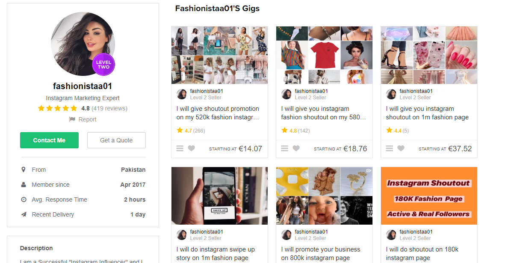This screenshot has height=263, width=514.
Task: Click the collections icon on the 520k shoutout gig
Action: pos(180,148)
